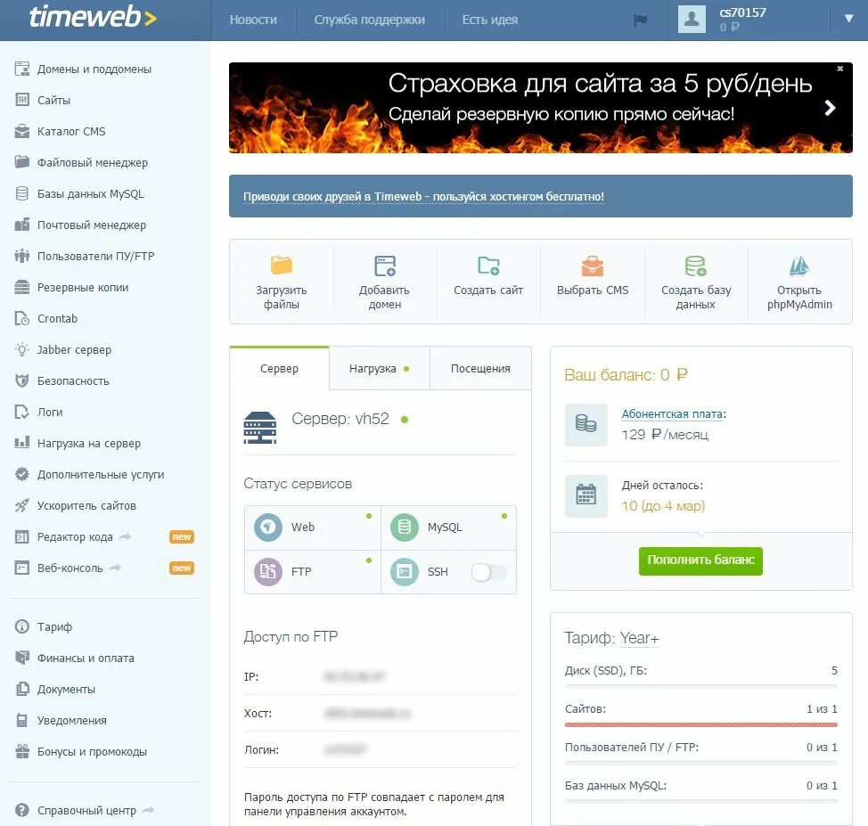This screenshot has width=868, height=826.
Task: Open Дополнительные услуги gear icon
Action: pos(22,474)
